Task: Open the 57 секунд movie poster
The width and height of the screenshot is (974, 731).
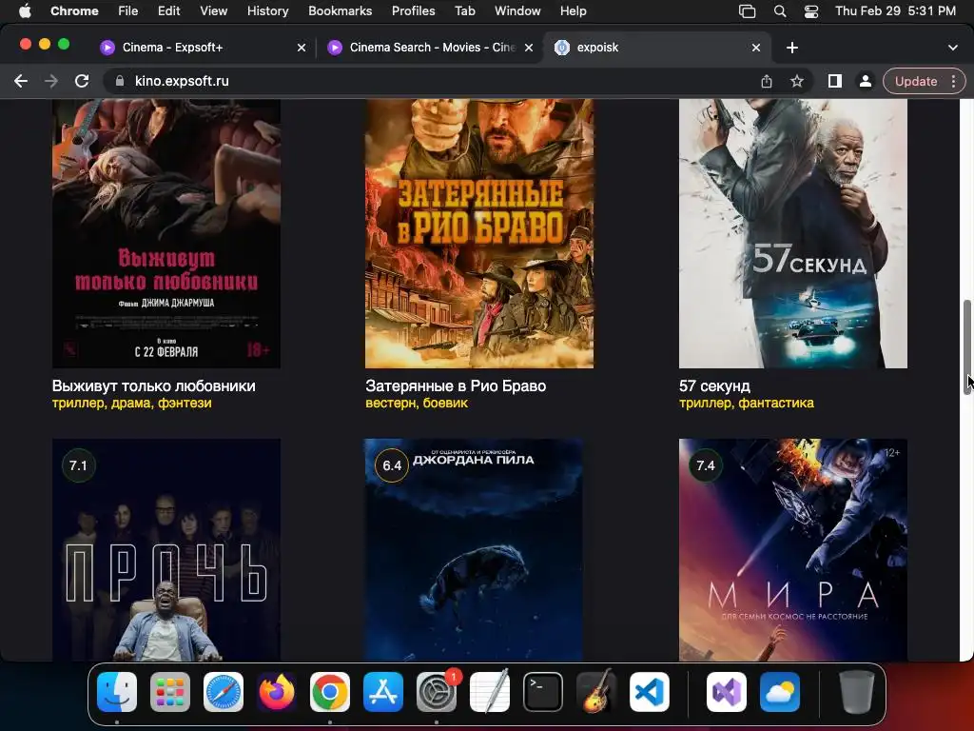Action: (x=793, y=234)
